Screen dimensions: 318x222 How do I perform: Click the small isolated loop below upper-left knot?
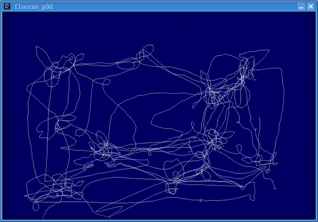tap(106, 83)
